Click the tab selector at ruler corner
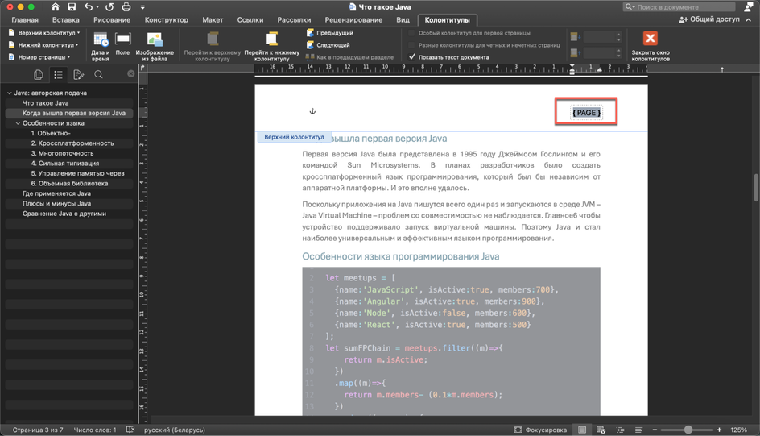 [142, 68]
